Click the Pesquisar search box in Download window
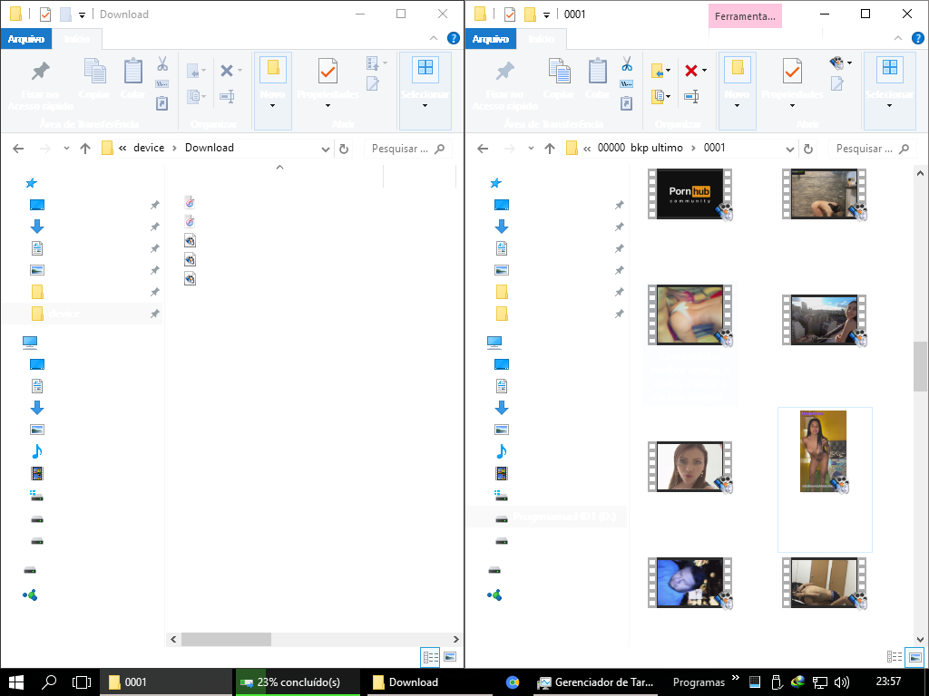Image resolution: width=929 pixels, height=696 pixels. [x=399, y=149]
